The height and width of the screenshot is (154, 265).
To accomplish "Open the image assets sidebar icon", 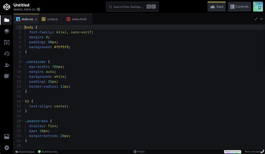I will coord(7,136).
